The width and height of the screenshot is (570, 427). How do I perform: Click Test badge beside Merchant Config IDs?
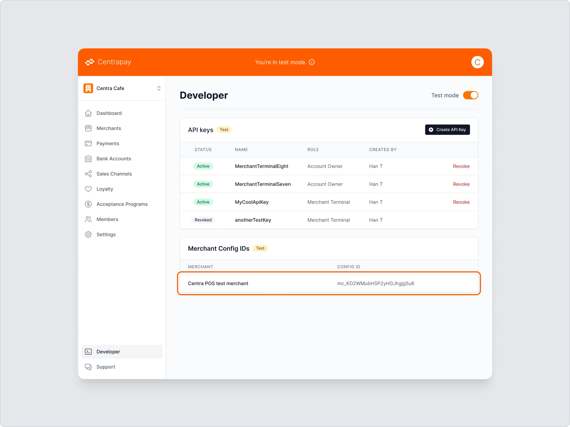click(260, 248)
